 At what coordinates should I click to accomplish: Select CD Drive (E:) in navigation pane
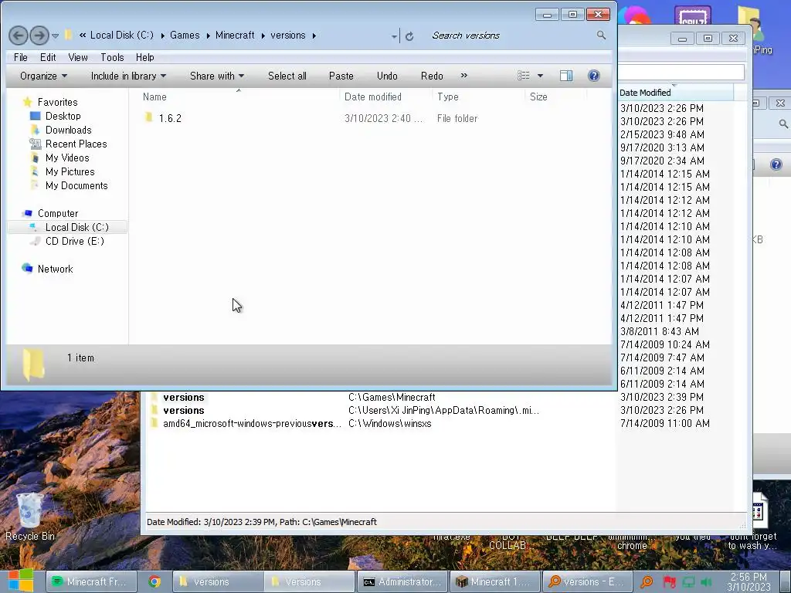74,242
